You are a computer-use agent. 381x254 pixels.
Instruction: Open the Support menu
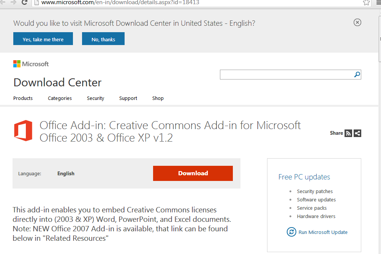point(128,98)
